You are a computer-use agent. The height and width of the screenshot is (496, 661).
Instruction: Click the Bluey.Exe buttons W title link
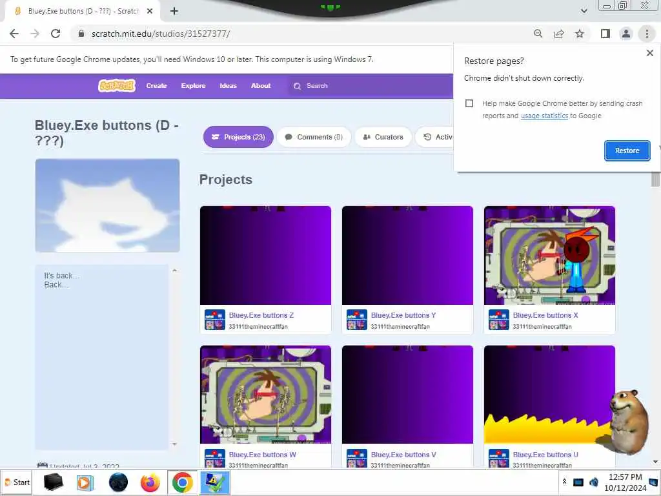[x=263, y=455]
